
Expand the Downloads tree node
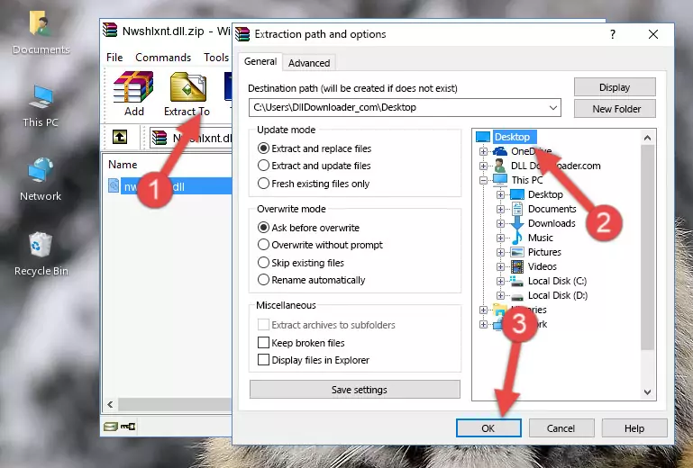[x=500, y=223]
